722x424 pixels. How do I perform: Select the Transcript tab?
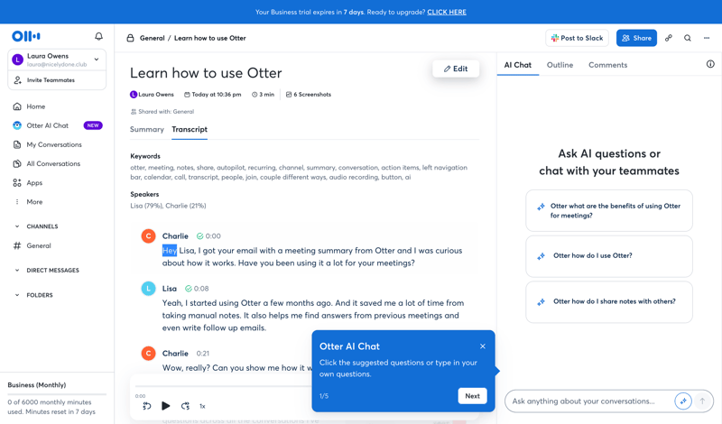click(190, 129)
